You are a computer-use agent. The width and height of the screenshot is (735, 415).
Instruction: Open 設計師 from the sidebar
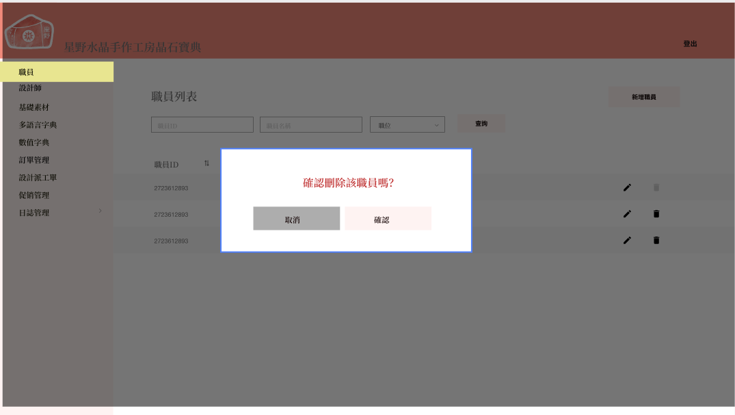click(x=30, y=88)
